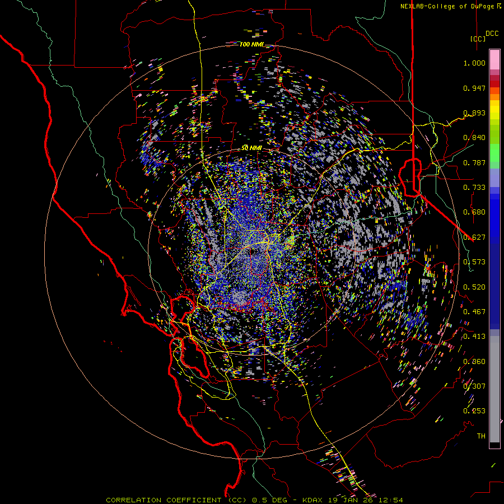Click the 0.253 value on the color scale
504x504 pixels.
pos(474,411)
